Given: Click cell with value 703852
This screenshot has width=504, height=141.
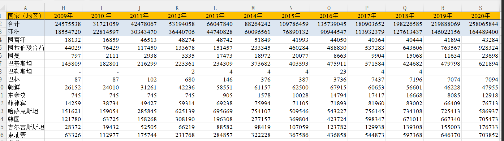Looking at the screenshot, I should [x=481, y=135].
